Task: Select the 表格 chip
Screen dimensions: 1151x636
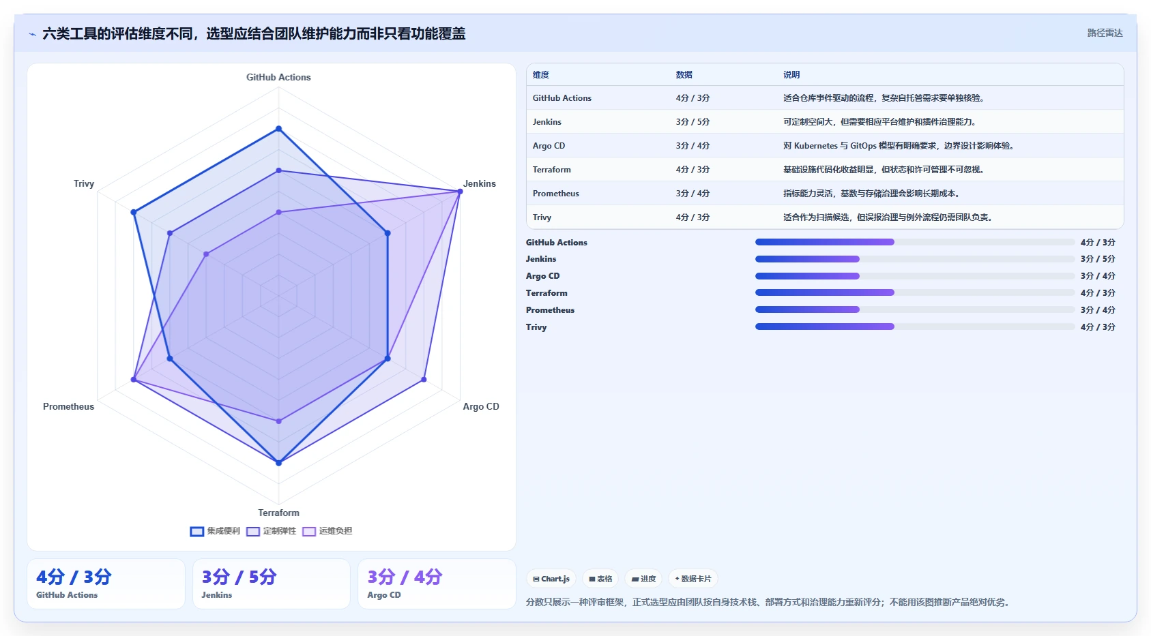Action: click(x=600, y=579)
